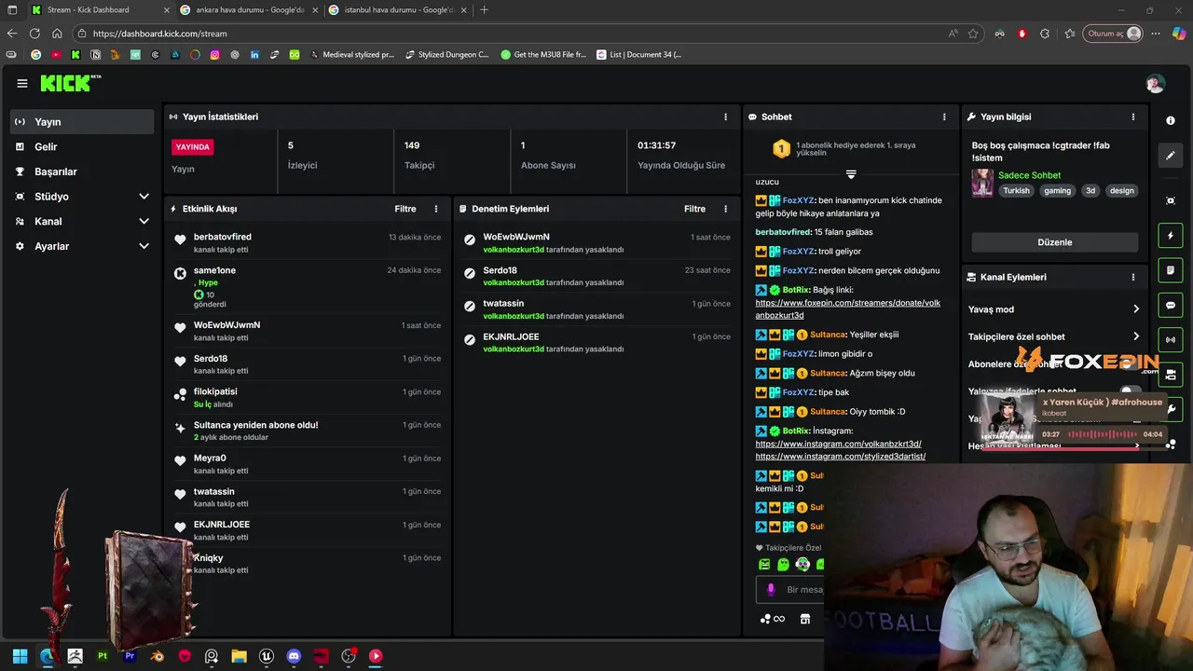Open the shop icon below chat
Screen dimensions: 1193x671
[x=805, y=619]
